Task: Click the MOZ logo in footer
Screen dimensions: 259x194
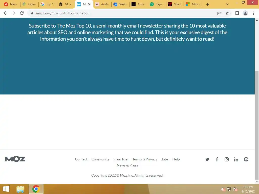Action: click(x=15, y=159)
